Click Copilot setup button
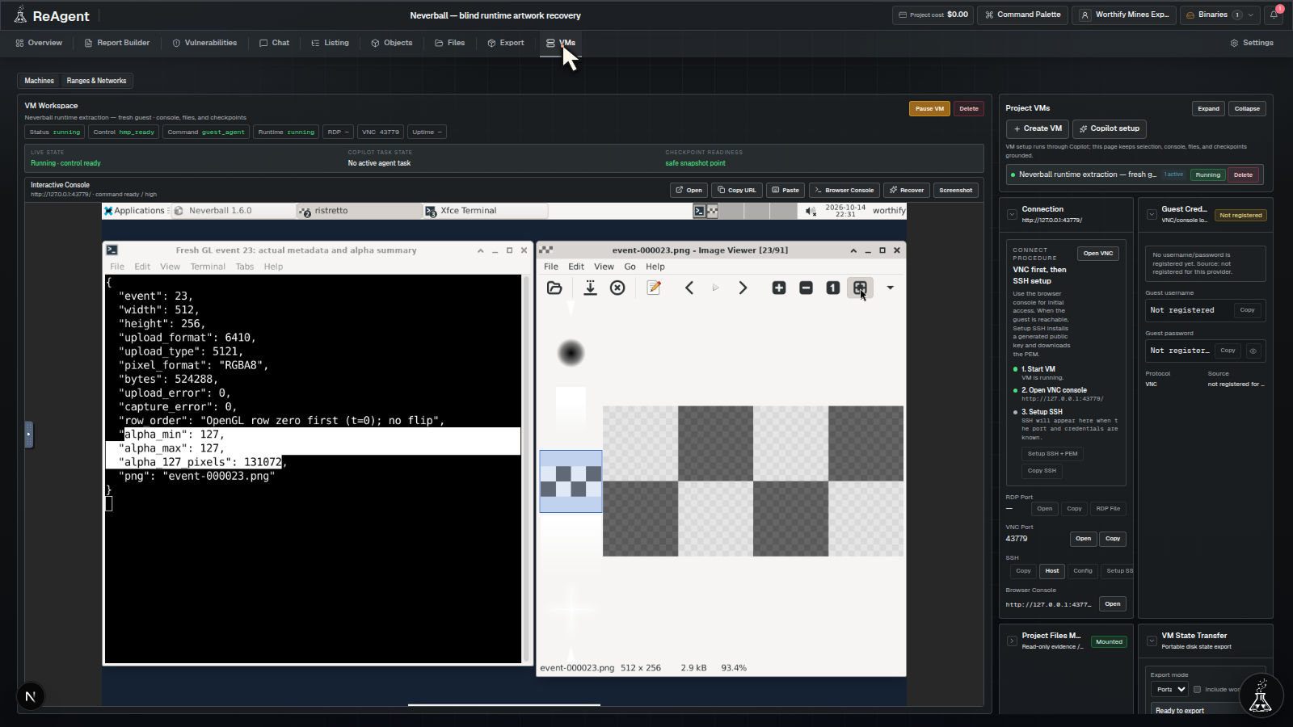This screenshot has height=727, width=1293. (1109, 128)
